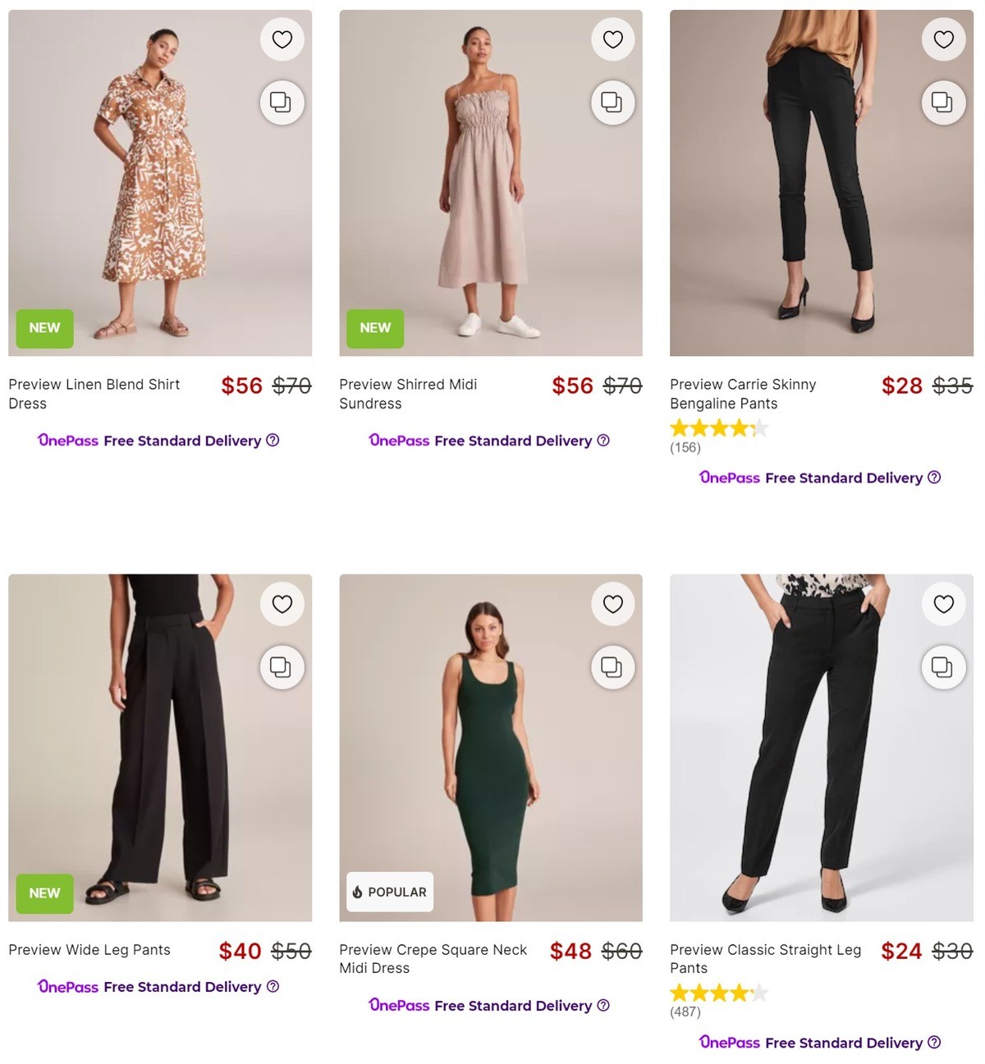Click the (156) reviews count on Bengaline Pants
985x1064 pixels.
click(x=685, y=447)
